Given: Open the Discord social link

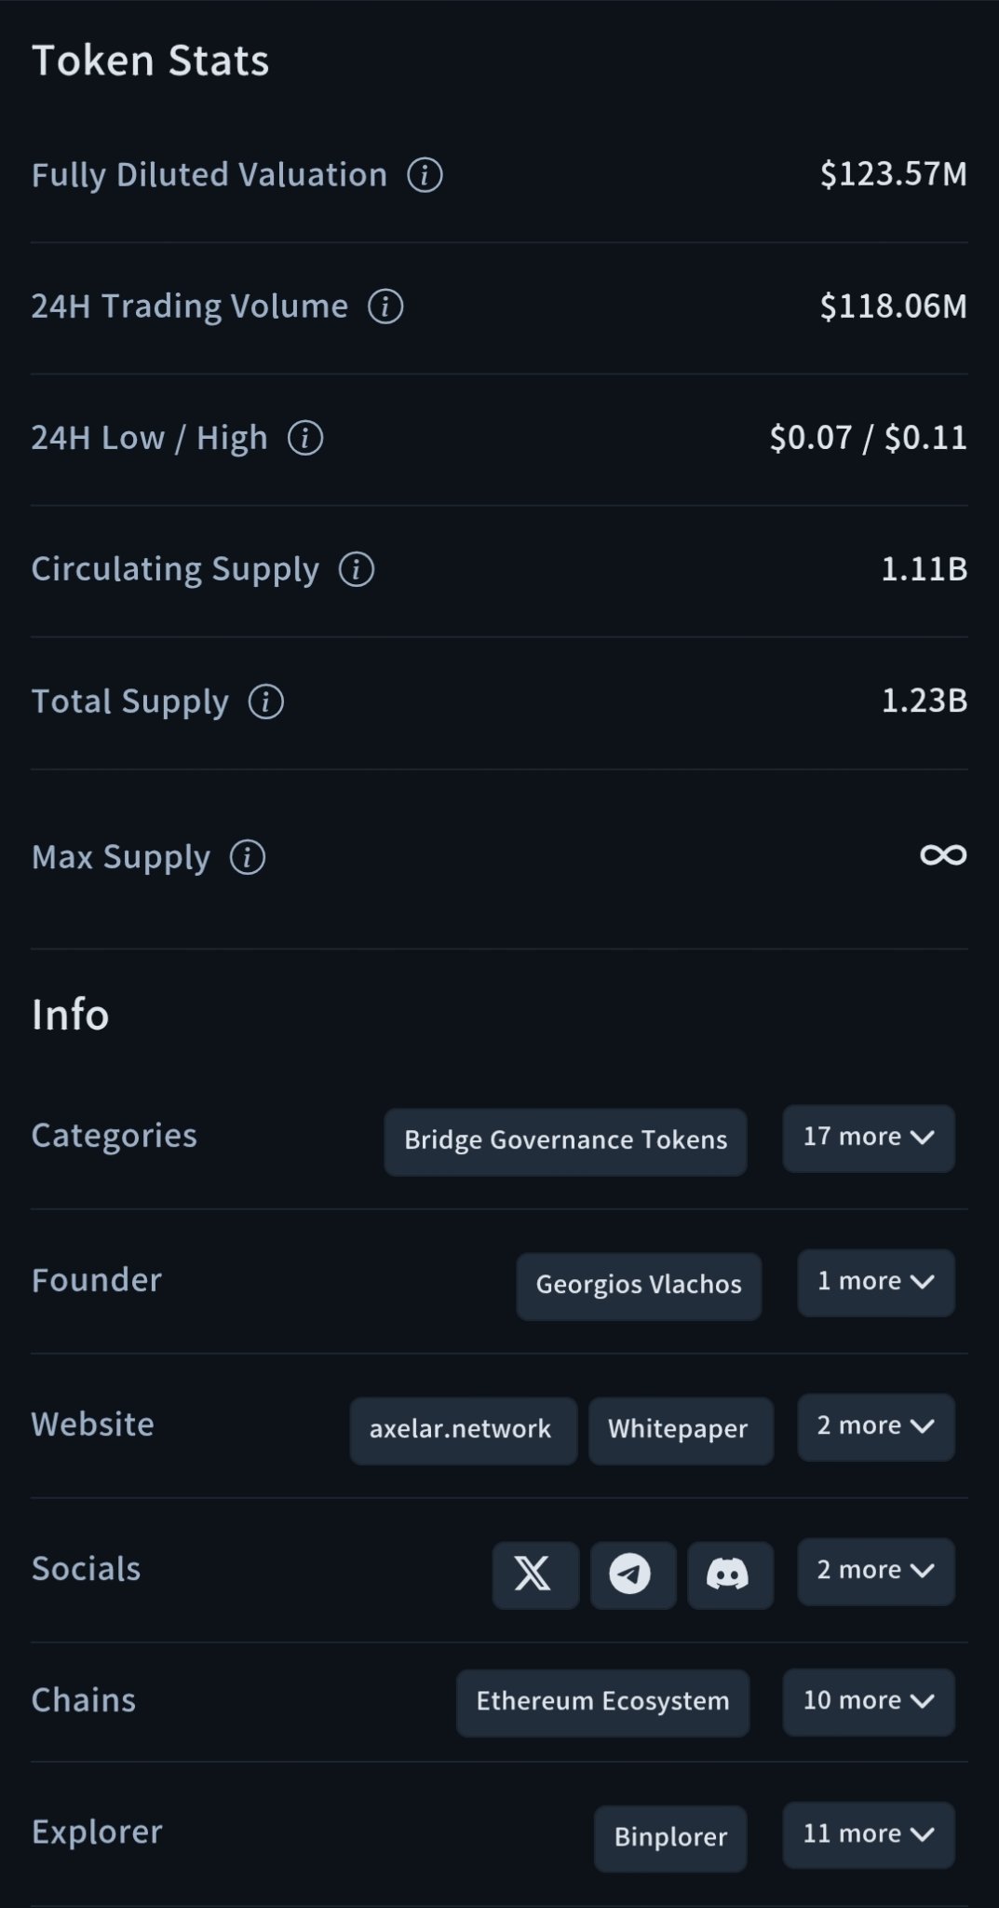Looking at the screenshot, I should (729, 1574).
